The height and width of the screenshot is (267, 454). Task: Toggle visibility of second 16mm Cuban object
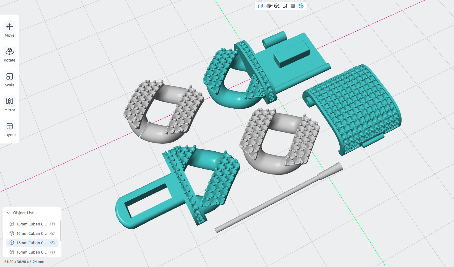pos(53,233)
